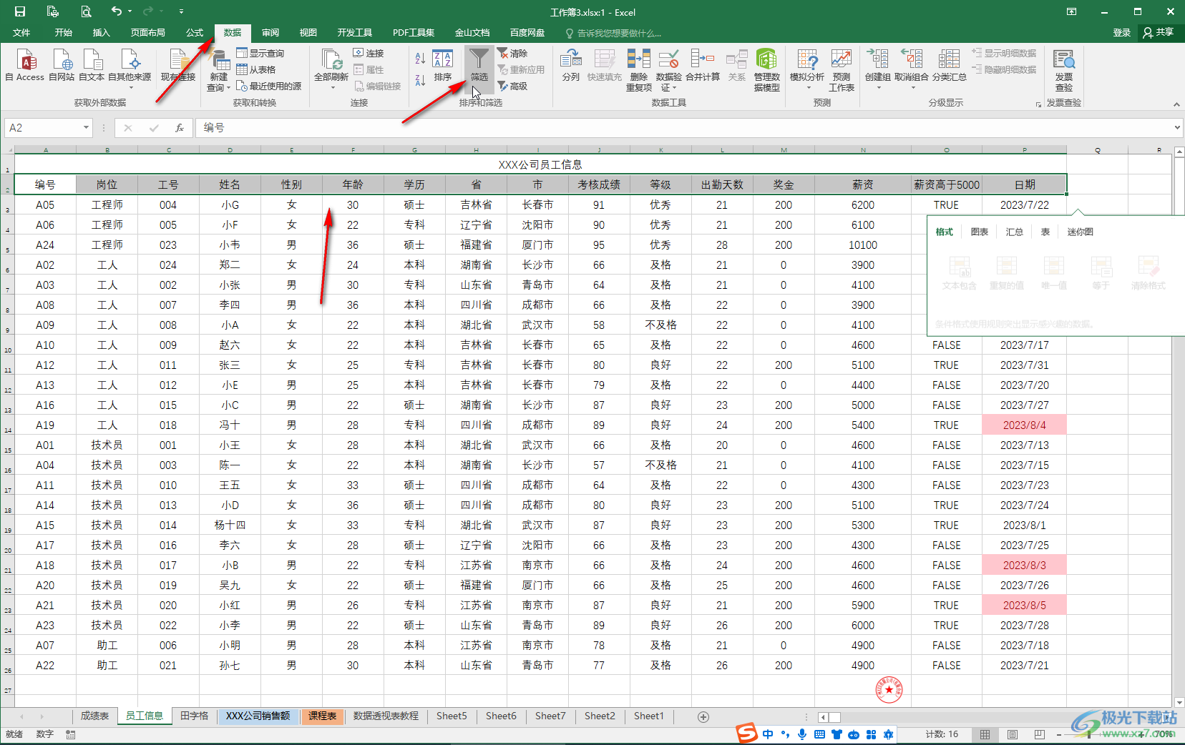1185x745 pixels.
Task: Select Sparklines tab in Quick Analysis
Action: point(1080,232)
